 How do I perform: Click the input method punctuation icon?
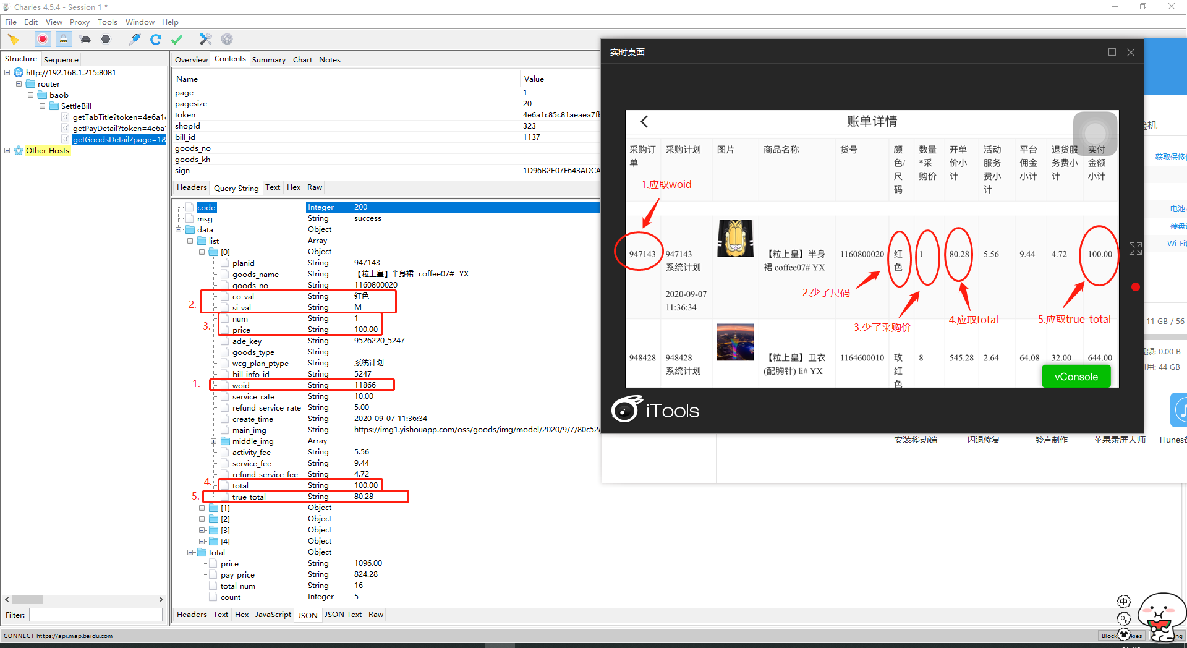tap(1124, 618)
